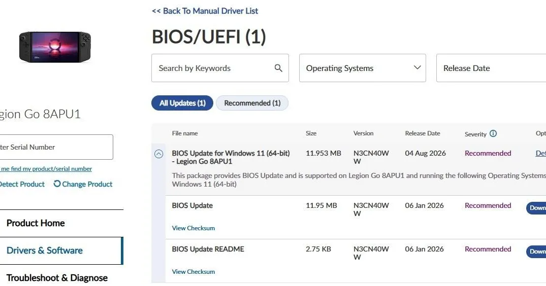Go back to Manual Driver List

(x=205, y=11)
